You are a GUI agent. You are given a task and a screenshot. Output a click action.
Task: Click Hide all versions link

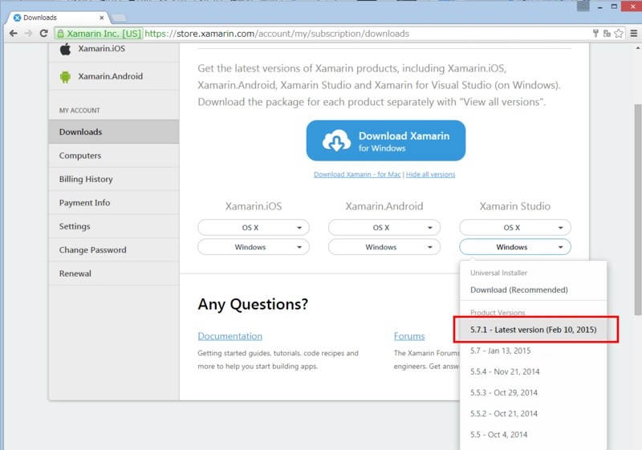[x=430, y=175]
